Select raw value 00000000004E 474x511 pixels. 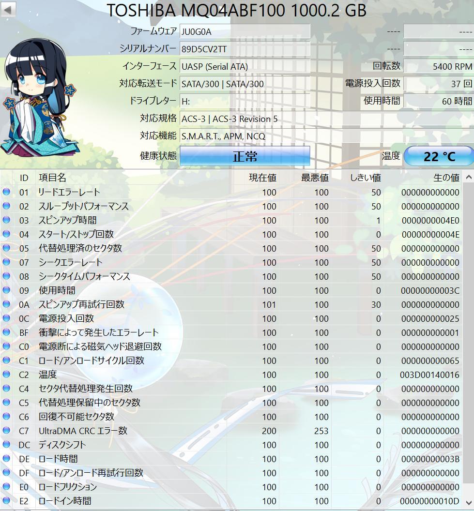point(430,235)
